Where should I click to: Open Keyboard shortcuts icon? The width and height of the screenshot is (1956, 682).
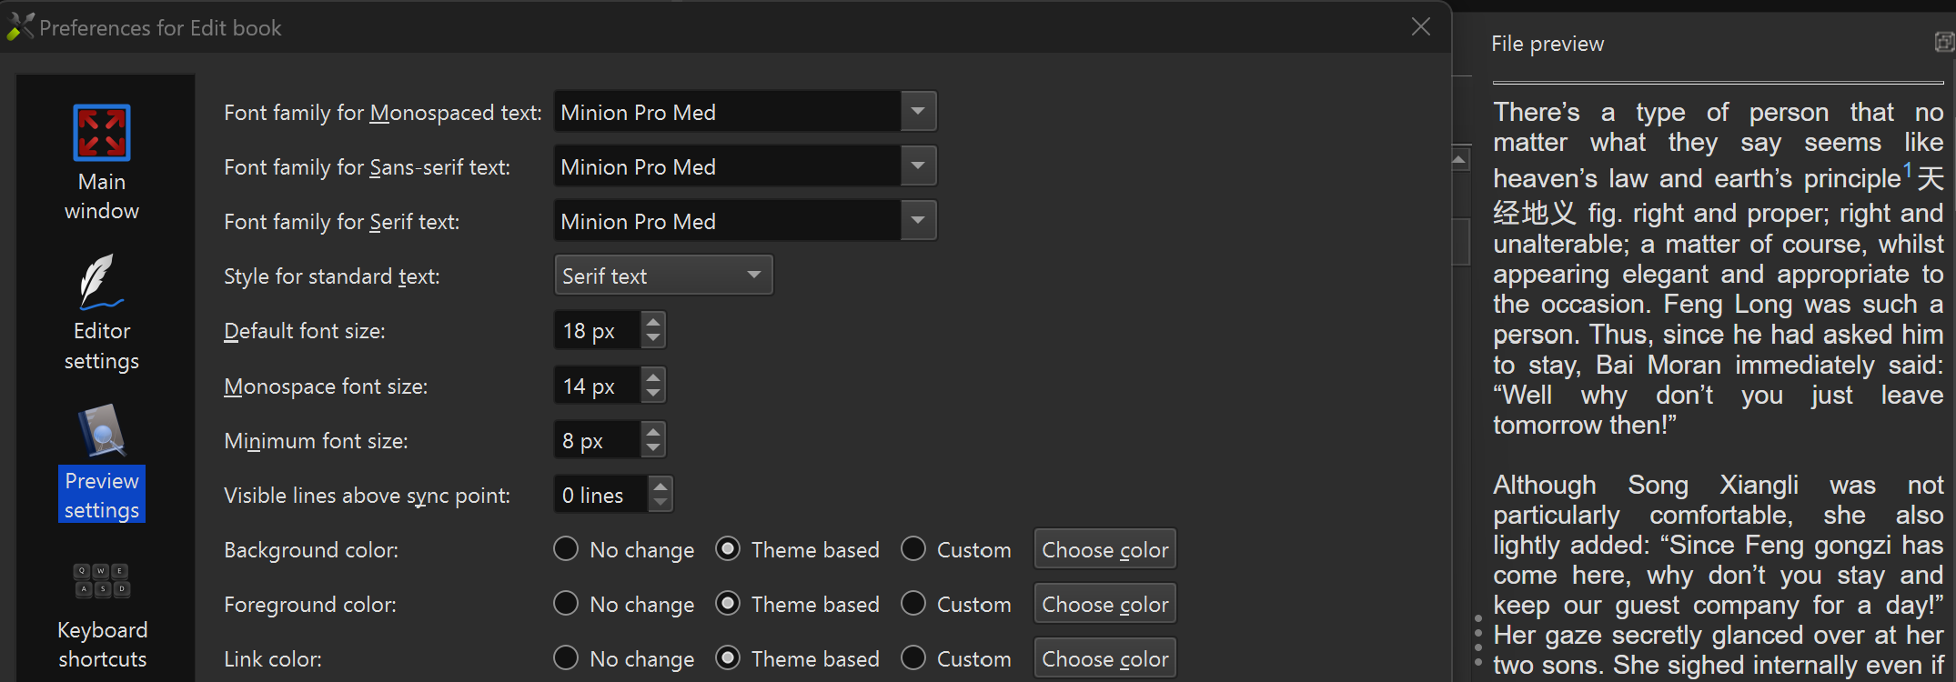click(102, 580)
